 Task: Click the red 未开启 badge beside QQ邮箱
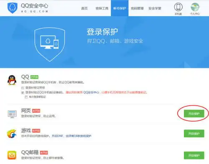tap(44, 153)
